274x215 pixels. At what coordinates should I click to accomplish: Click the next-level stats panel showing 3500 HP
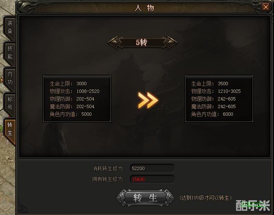click(x=219, y=99)
